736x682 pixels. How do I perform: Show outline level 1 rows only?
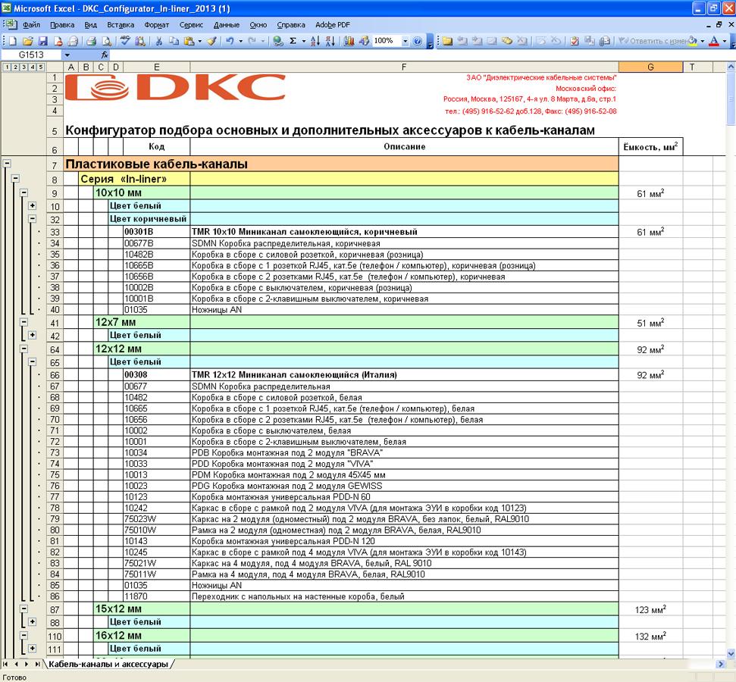click(7, 67)
